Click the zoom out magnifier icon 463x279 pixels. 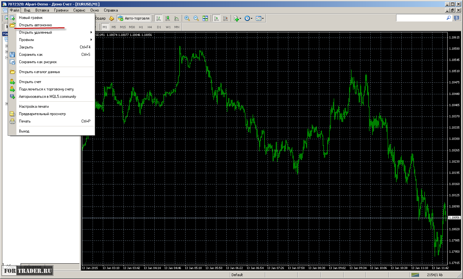pos(196,18)
